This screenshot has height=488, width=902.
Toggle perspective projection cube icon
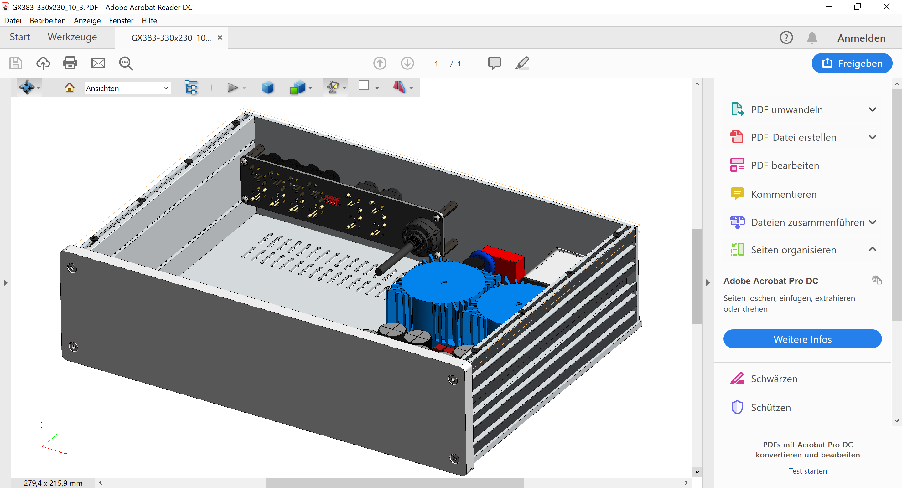[x=268, y=88]
